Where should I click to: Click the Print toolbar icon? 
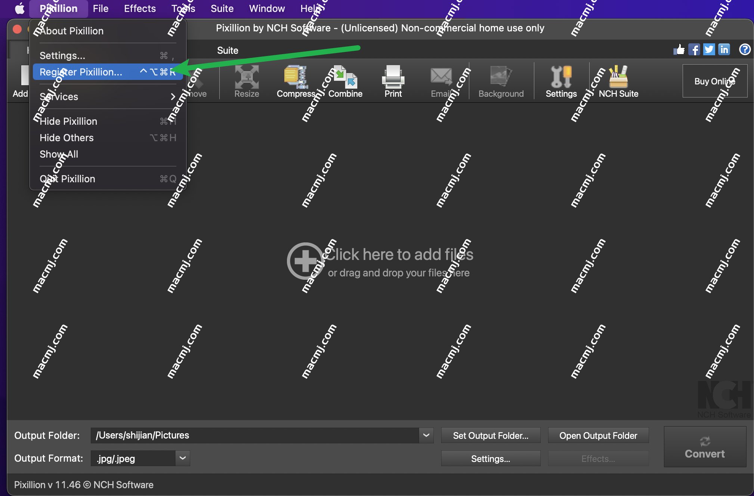[393, 81]
